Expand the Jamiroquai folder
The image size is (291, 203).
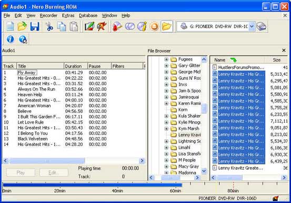(166, 97)
